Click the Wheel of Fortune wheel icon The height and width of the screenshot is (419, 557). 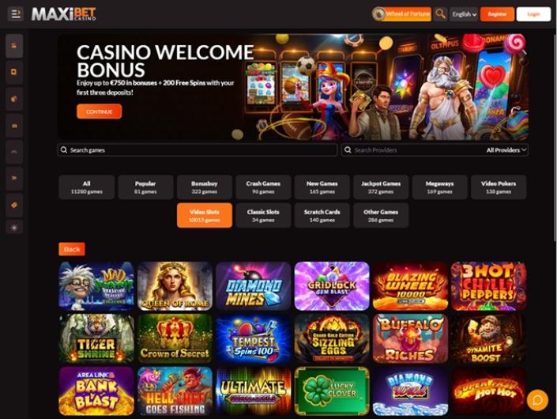[378, 14]
